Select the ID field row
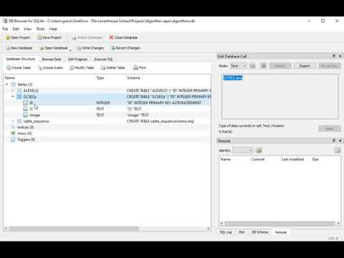The width and height of the screenshot is (344, 258). (107, 102)
